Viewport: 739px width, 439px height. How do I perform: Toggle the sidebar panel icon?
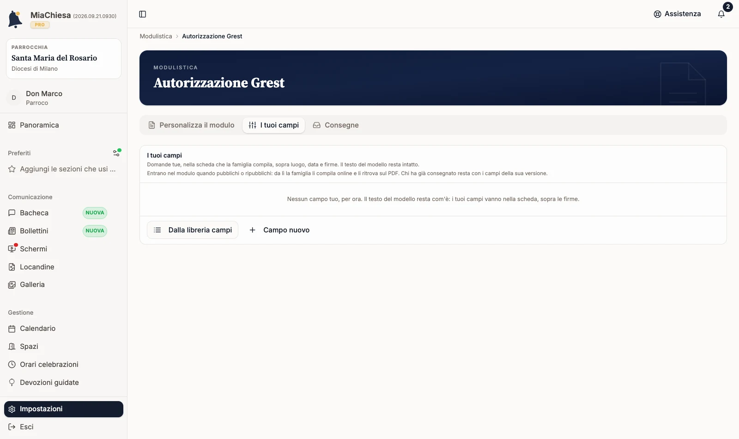tap(143, 14)
